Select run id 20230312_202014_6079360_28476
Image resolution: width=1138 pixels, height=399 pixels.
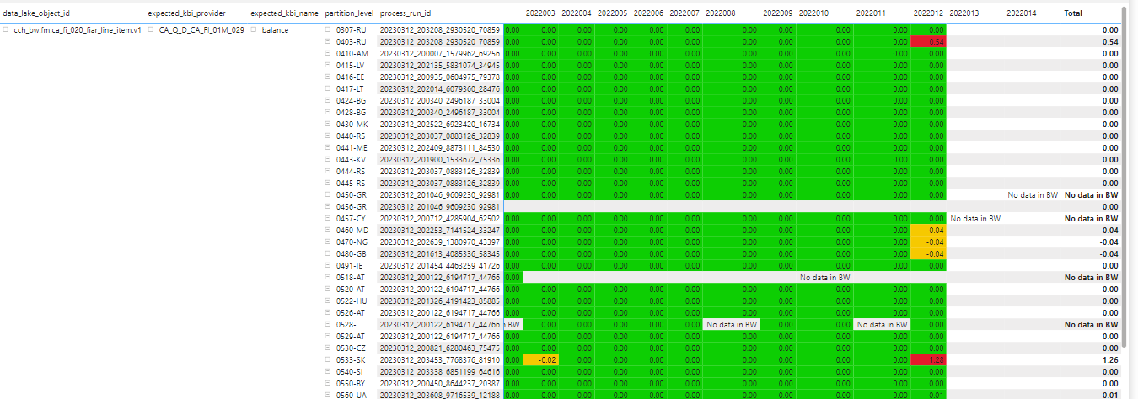tap(440, 88)
